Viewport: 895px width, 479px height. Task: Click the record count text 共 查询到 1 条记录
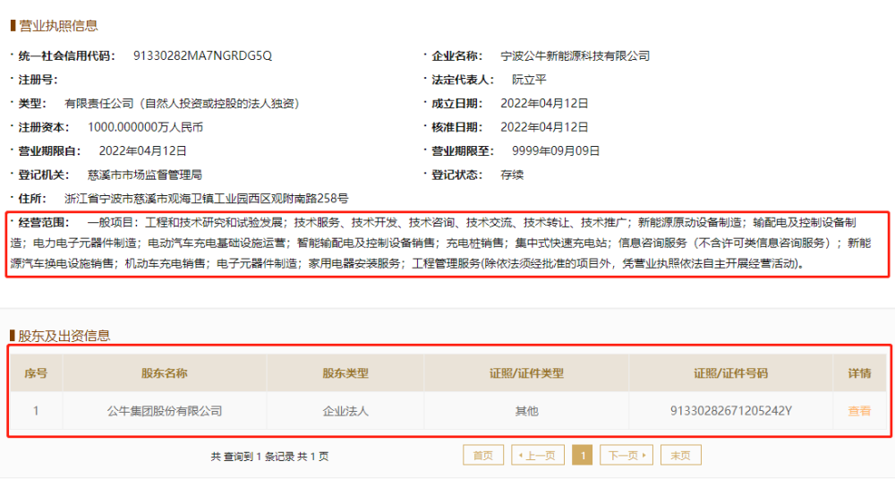pos(253,456)
